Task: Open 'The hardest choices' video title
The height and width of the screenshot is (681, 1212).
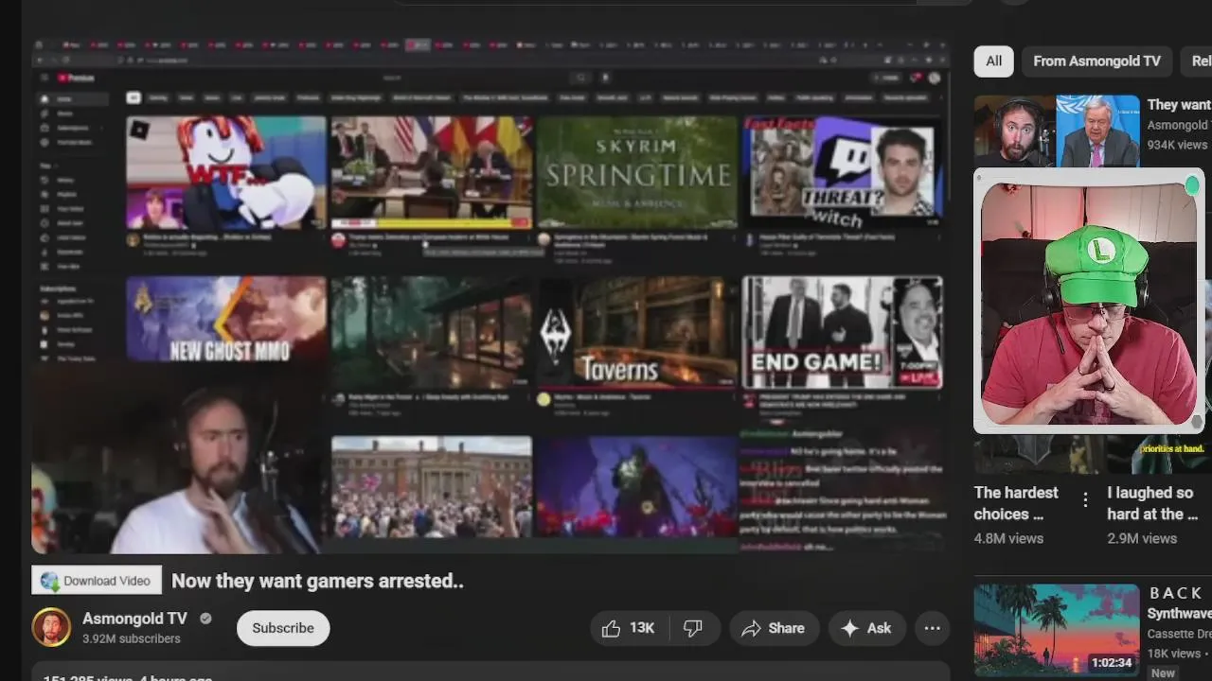Action: pyautogui.click(x=1016, y=503)
